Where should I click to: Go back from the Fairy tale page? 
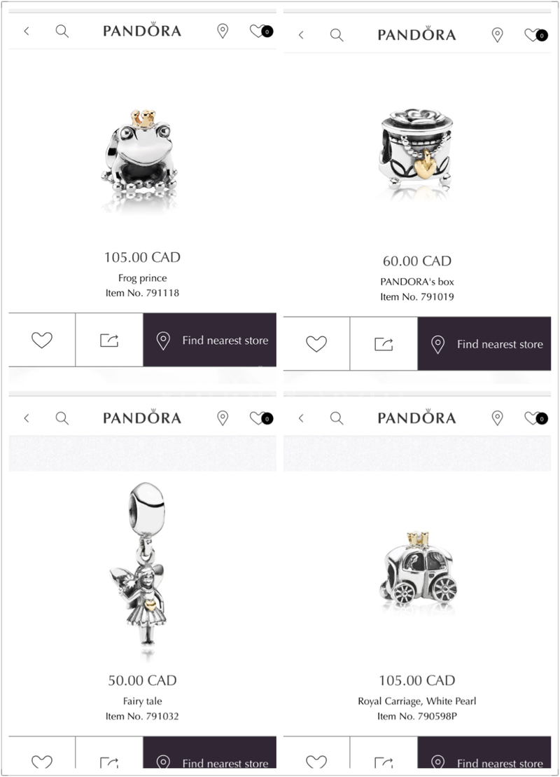click(x=26, y=418)
